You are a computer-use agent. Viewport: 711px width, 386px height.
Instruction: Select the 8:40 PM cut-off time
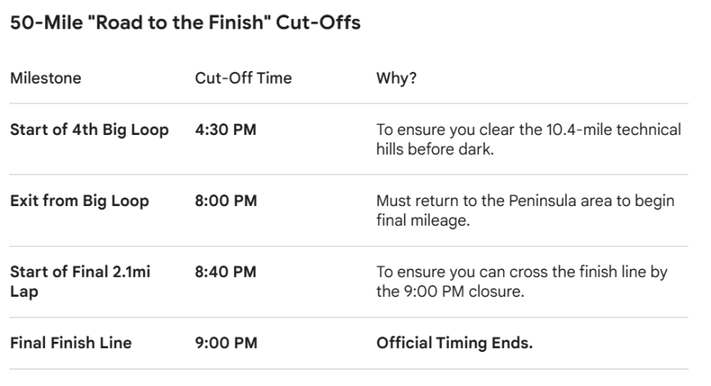225,272
